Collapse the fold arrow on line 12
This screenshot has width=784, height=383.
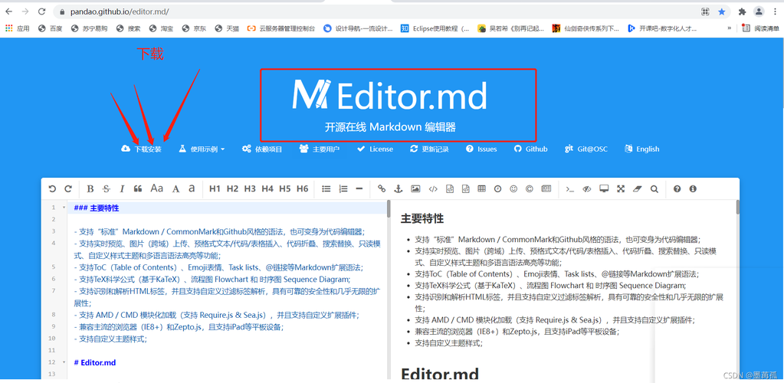(x=64, y=362)
